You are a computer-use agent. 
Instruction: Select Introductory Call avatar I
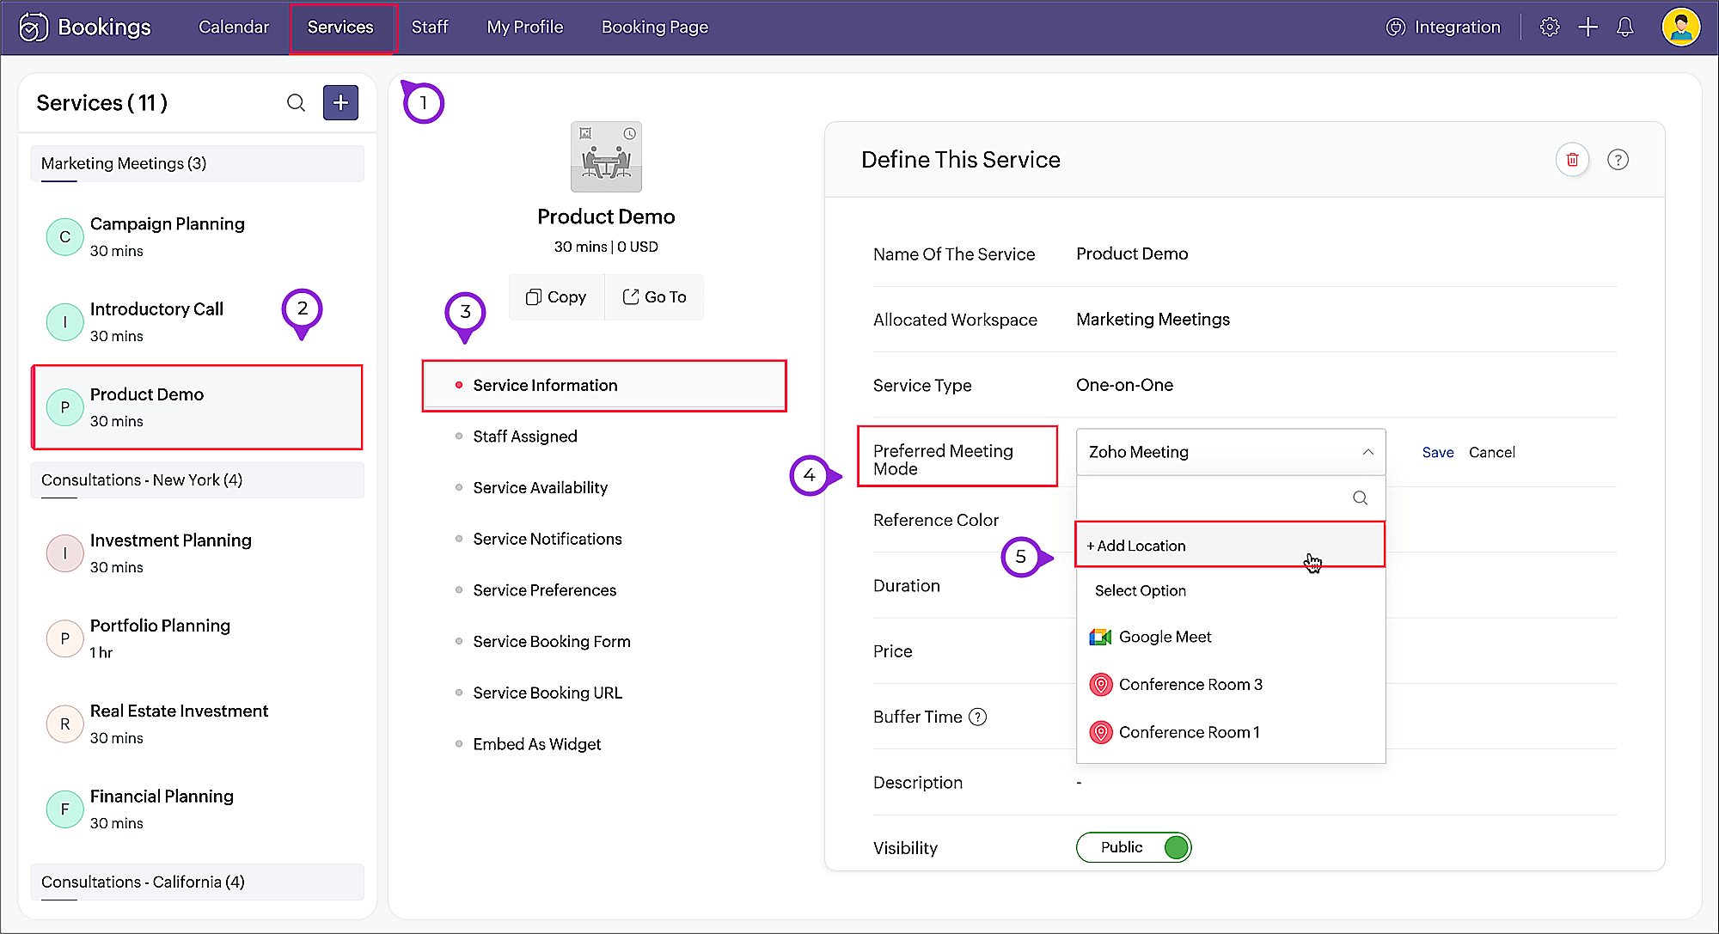pos(64,322)
